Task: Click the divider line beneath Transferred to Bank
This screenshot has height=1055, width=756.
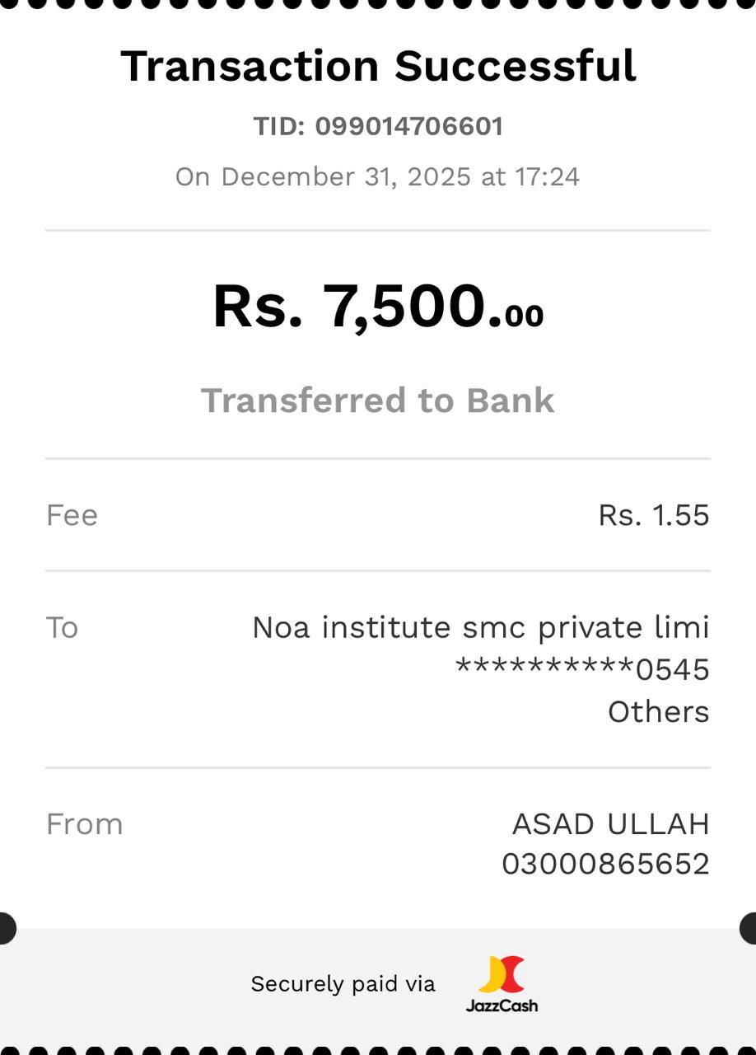Action: click(x=378, y=458)
